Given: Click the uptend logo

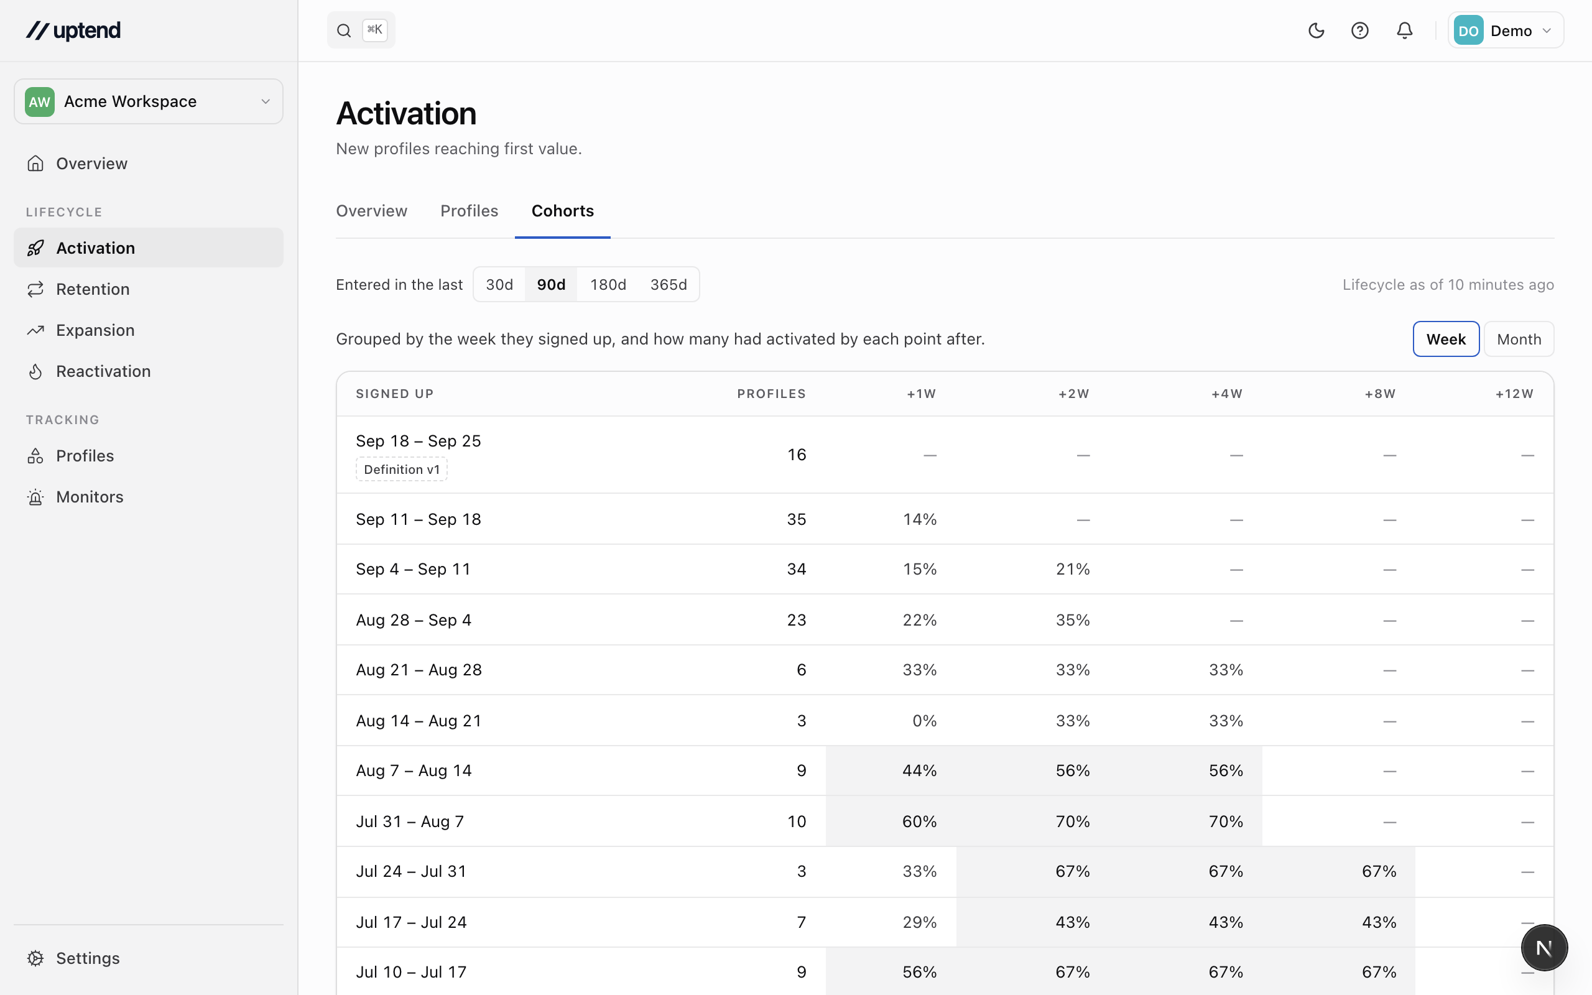Looking at the screenshot, I should click(x=73, y=30).
